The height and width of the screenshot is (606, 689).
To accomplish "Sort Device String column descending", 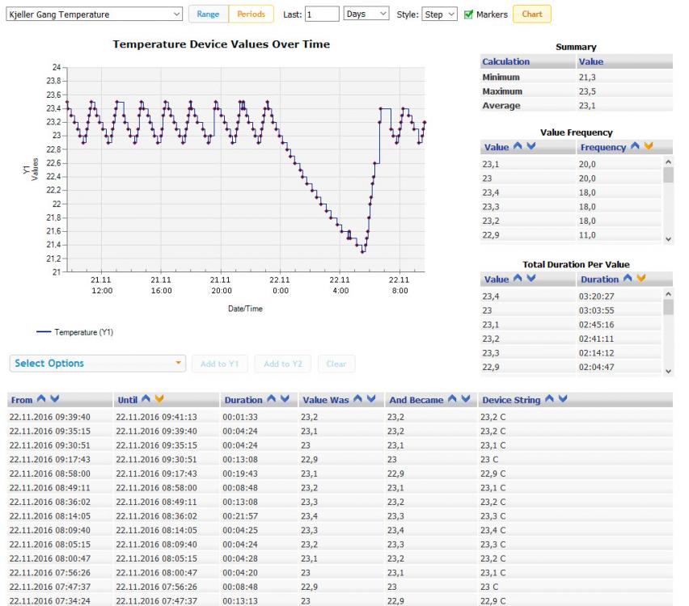I will tap(563, 400).
